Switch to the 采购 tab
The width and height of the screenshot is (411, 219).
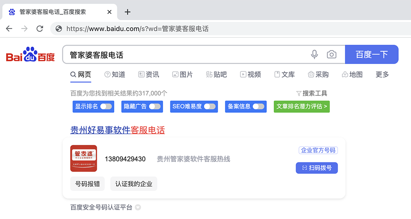(318, 75)
